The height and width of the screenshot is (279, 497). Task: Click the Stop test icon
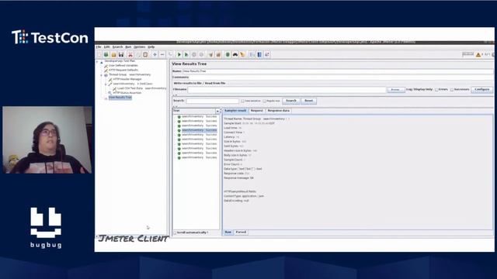[194, 55]
